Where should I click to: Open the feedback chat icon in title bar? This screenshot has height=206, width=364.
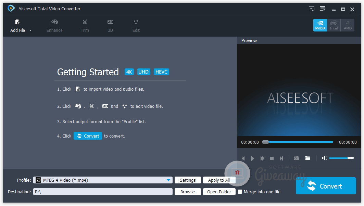click(312, 9)
